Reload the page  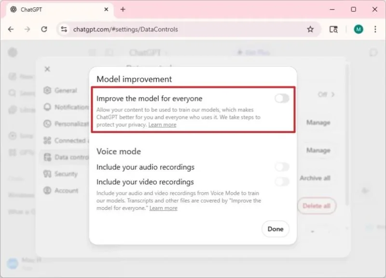44,29
